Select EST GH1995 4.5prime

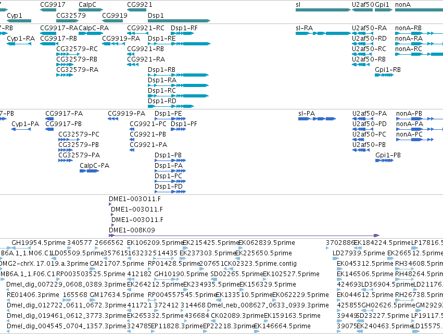click(39, 243)
